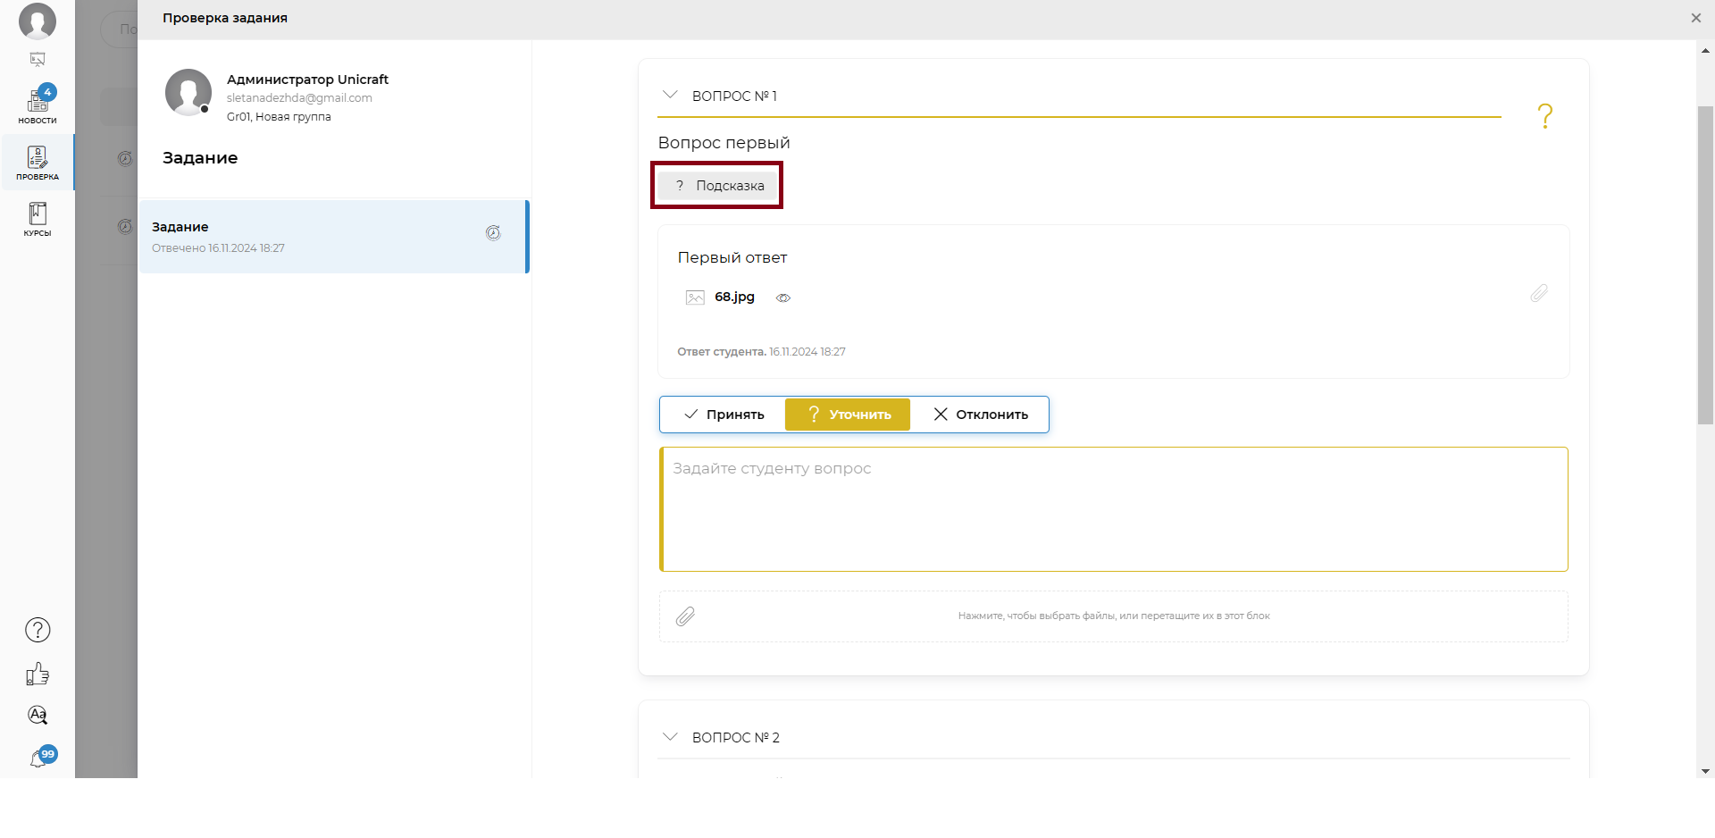This screenshot has height=838, width=1715.
Task: Select the Принять option
Action: pos(724,415)
